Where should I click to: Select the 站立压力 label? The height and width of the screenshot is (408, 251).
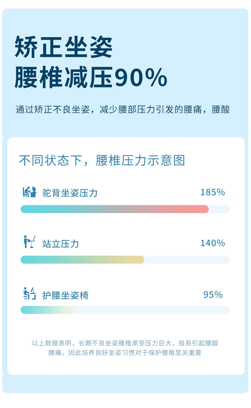[61, 244]
